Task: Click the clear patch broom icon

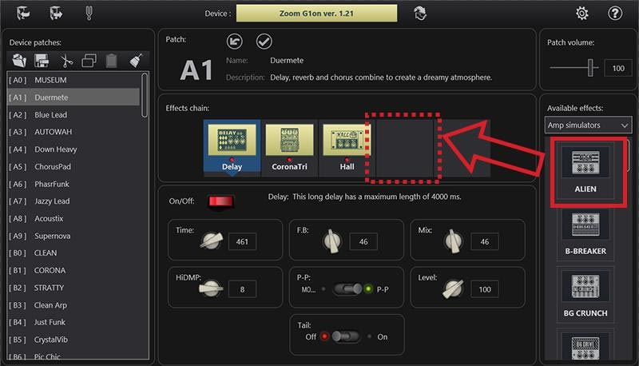Action: tap(135, 60)
